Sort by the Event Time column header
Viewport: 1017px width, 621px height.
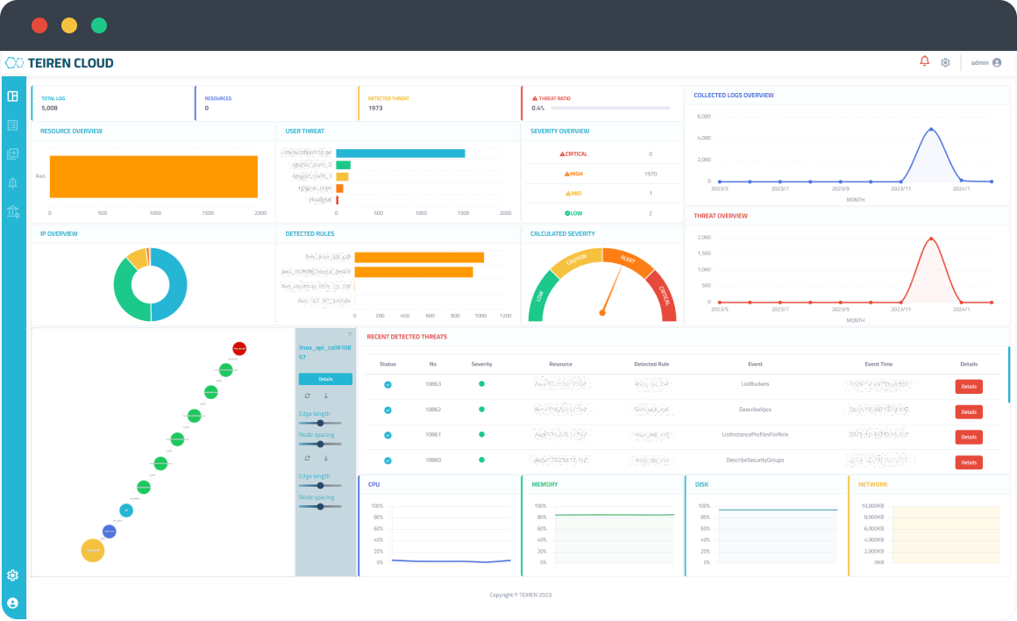[x=878, y=364]
